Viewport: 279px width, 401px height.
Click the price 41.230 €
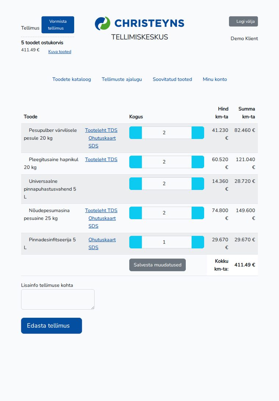pyautogui.click(x=220, y=134)
